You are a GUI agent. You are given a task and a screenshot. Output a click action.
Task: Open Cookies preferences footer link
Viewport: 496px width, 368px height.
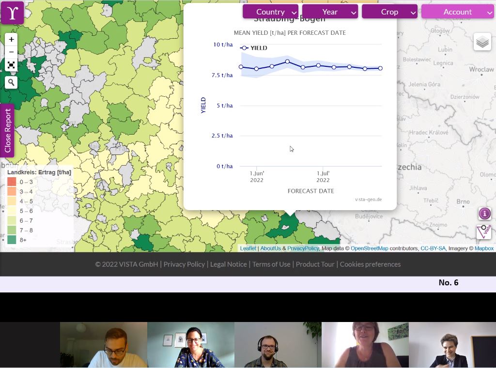370,264
